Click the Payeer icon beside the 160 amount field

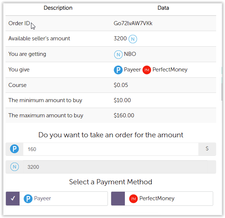(14, 149)
